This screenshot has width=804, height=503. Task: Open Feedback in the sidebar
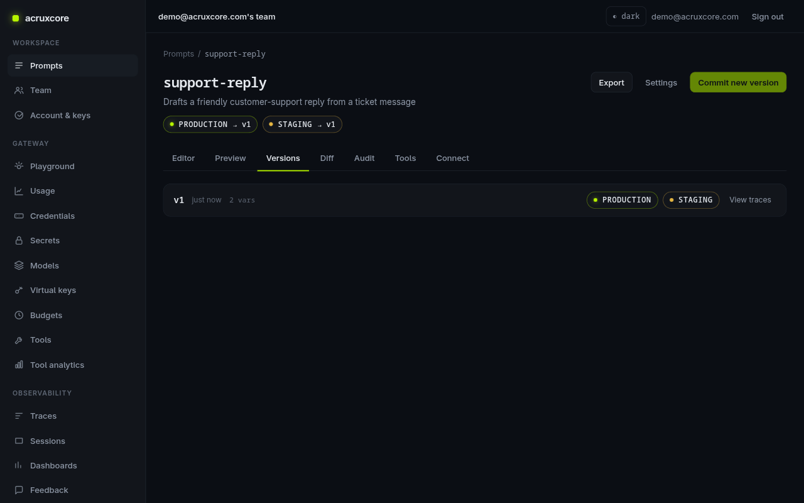[x=73, y=490]
